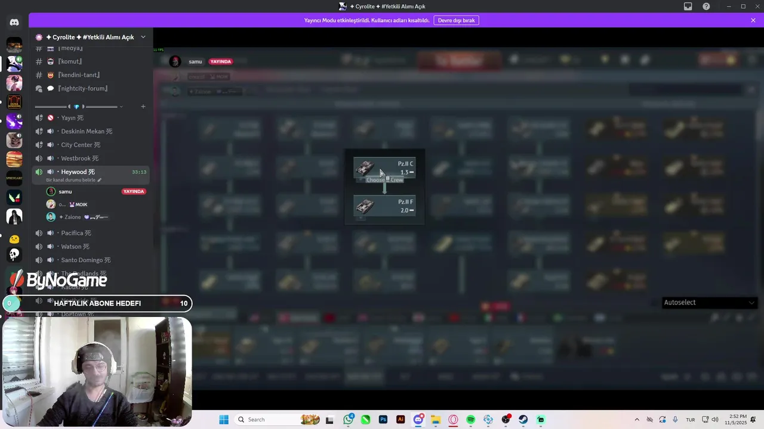Open File Explorer from taskbar

(x=436, y=419)
